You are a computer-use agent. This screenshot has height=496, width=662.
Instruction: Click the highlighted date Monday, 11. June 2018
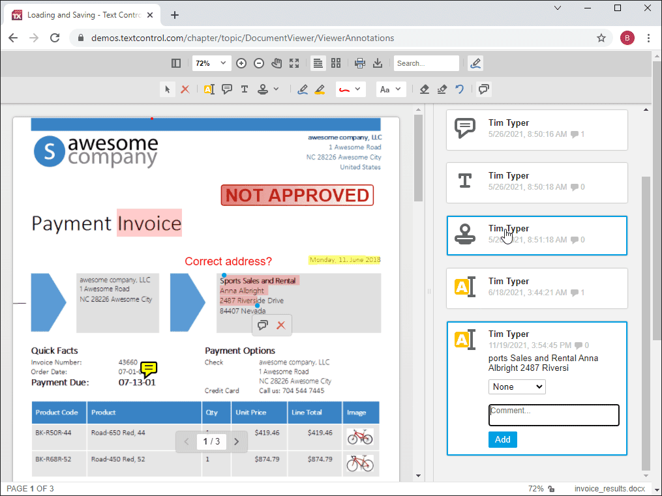(344, 260)
